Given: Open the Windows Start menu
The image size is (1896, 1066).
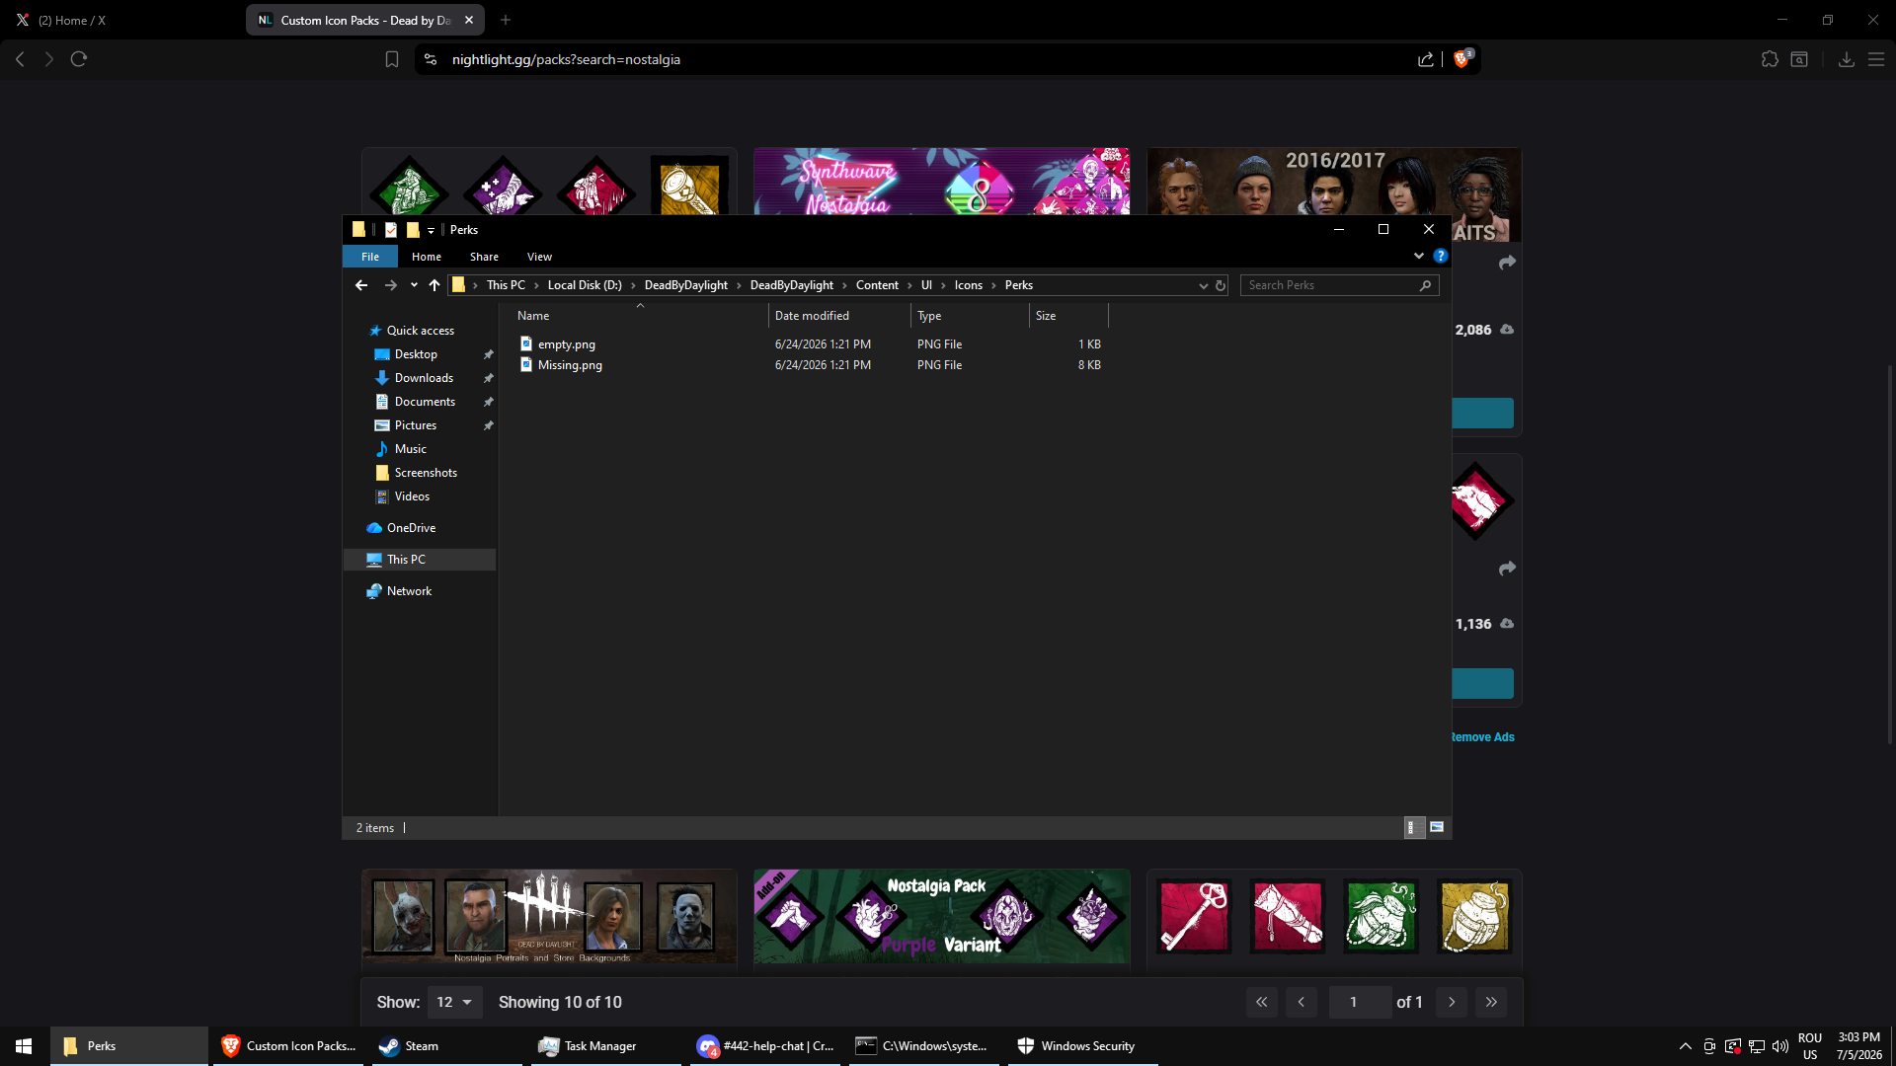Looking at the screenshot, I should point(24,1046).
